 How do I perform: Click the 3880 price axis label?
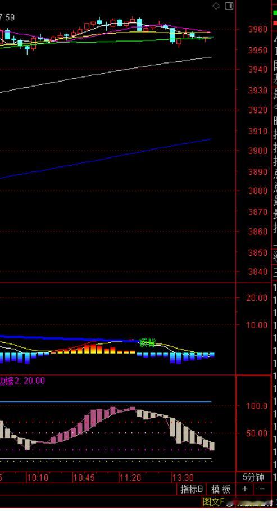[x=257, y=191]
